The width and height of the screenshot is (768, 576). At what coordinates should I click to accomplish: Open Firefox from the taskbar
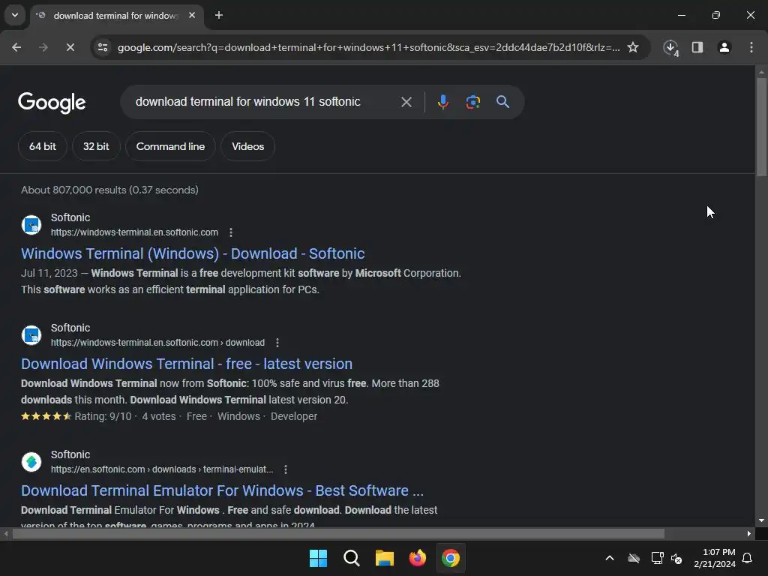(x=417, y=558)
